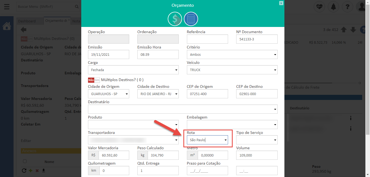This screenshot has height=177, width=370.
Task: Open the notifications bell
Action: 333,7
